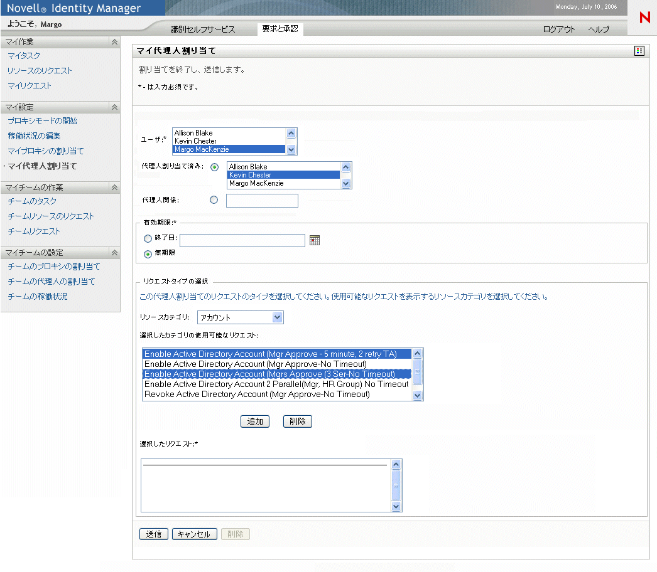Select Enable AD Account 2 Parallel(Mgr, HR Group)

pyautogui.click(x=277, y=384)
